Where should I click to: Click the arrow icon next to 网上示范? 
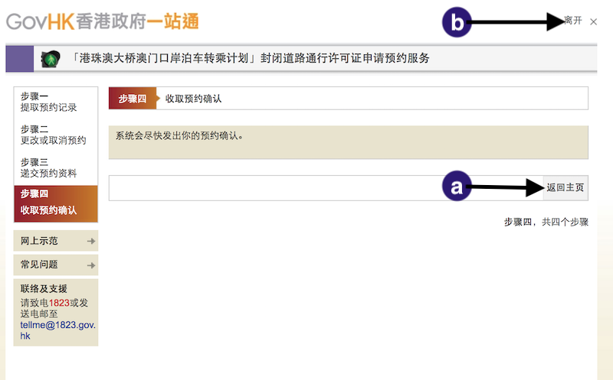tap(91, 241)
